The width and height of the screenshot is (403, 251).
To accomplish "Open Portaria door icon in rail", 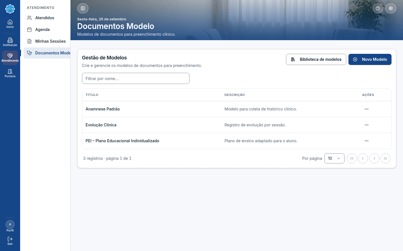I will point(10,73).
